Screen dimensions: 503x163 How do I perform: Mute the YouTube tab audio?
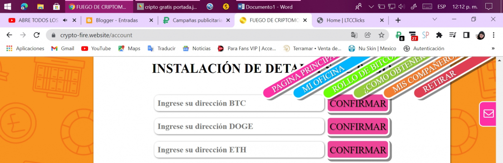(x=65, y=20)
